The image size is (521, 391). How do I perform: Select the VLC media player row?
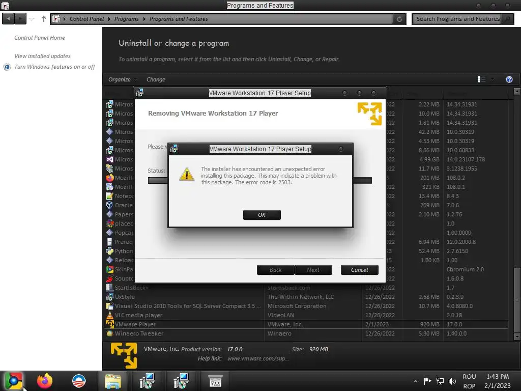(306, 315)
